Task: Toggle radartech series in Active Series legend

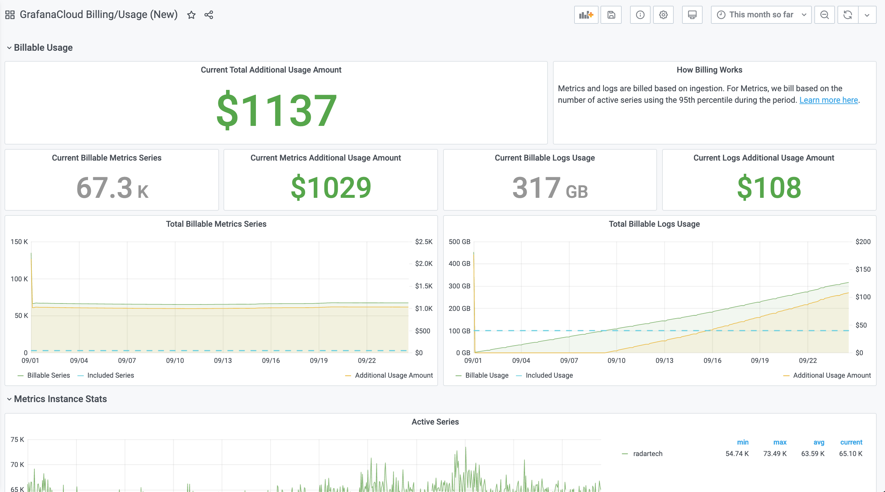Action: pos(648,454)
